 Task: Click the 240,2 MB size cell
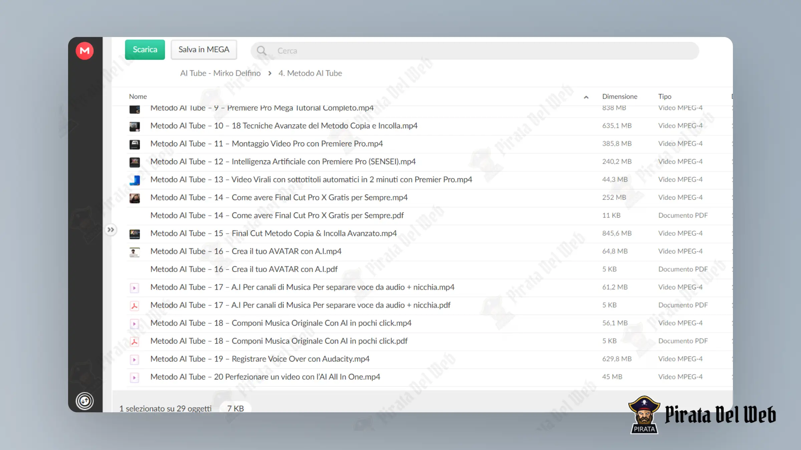[x=617, y=162]
